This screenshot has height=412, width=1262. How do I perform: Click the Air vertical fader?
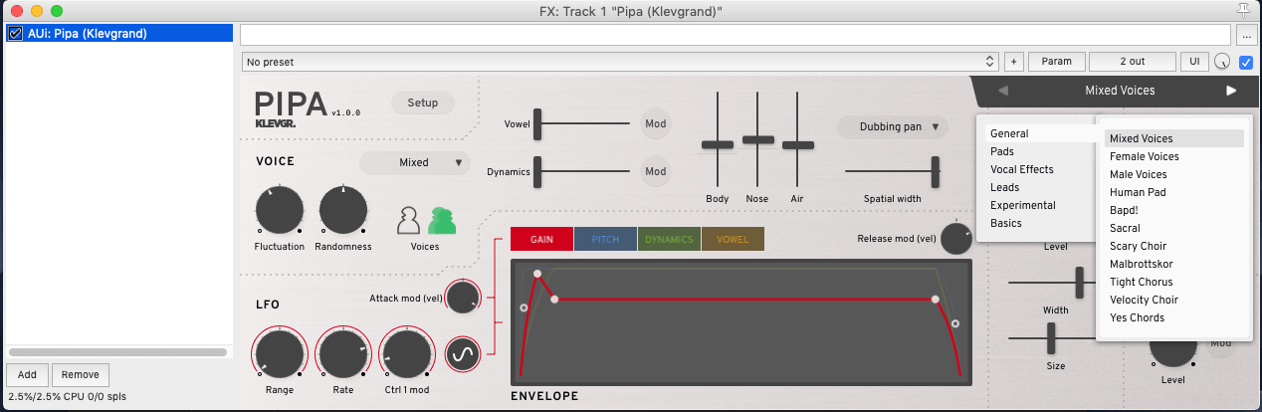tap(798, 145)
